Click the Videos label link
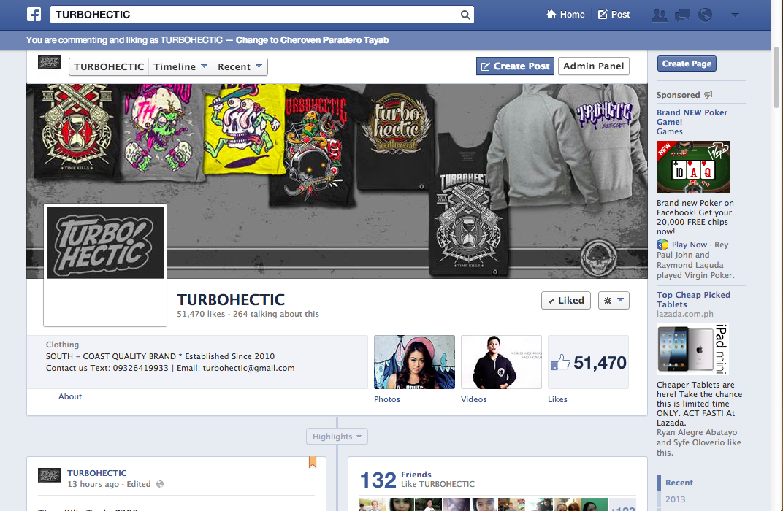Viewport: 783px width, 511px height. [x=474, y=400]
